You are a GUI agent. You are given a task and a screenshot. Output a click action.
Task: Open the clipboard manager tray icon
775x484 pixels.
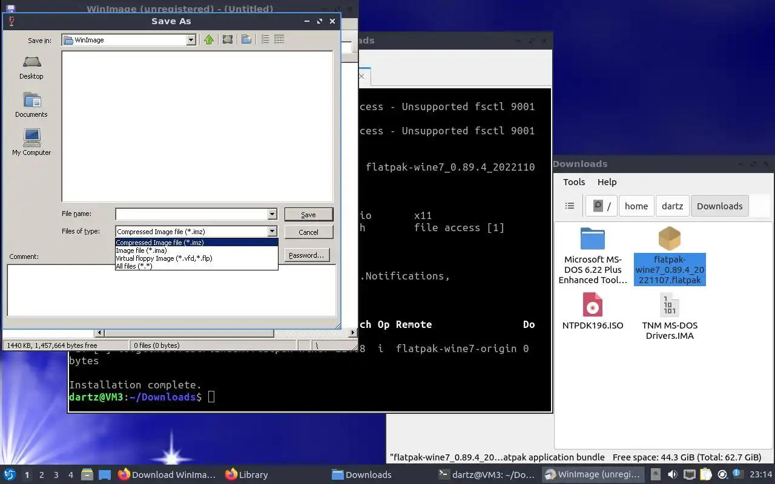coord(706,475)
